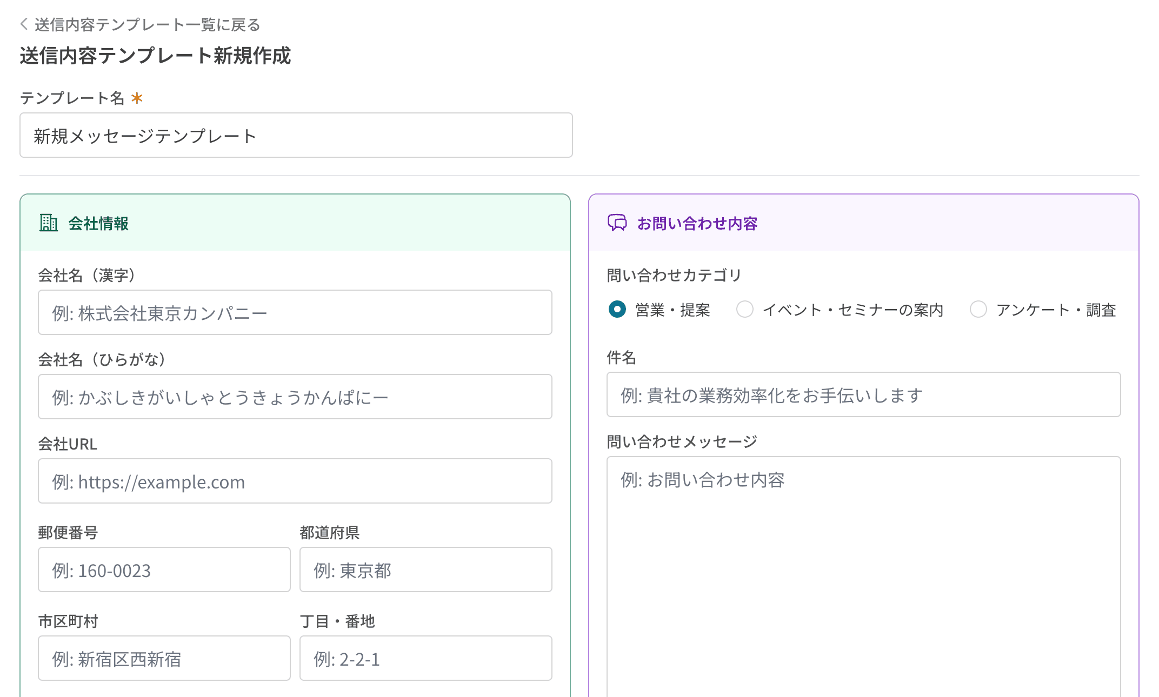
Task: Choose イベント・セミナーの案内 category
Action: [745, 310]
